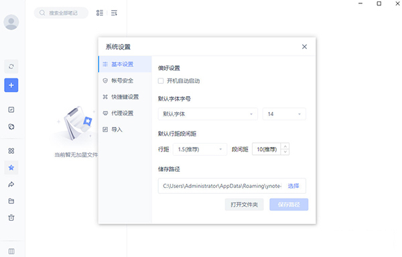Viewport: 402px width, 257px height.
Task: Click the 选择 link for storage path
Action: [293, 186]
